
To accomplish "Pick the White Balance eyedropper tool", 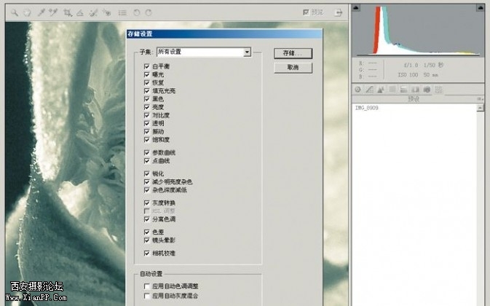I will (42, 12).
